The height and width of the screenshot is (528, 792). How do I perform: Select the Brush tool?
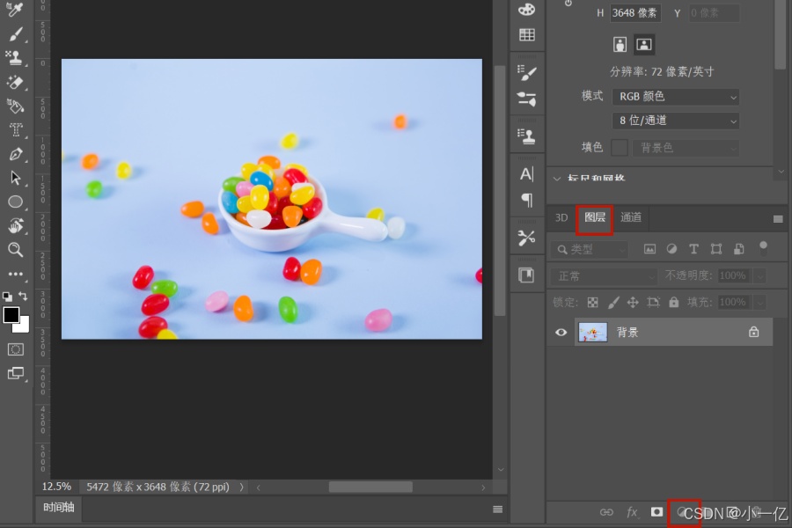pyautogui.click(x=15, y=33)
